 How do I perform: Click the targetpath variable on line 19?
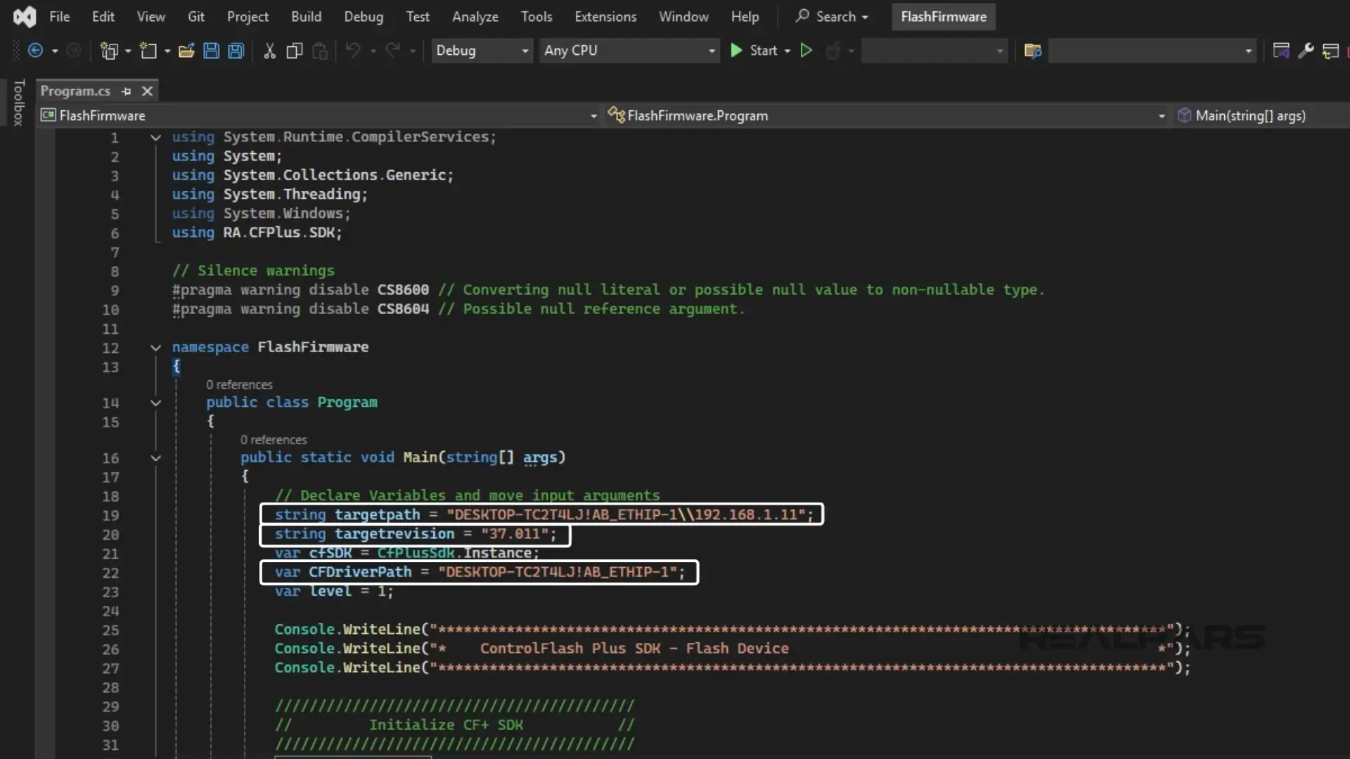tap(377, 514)
